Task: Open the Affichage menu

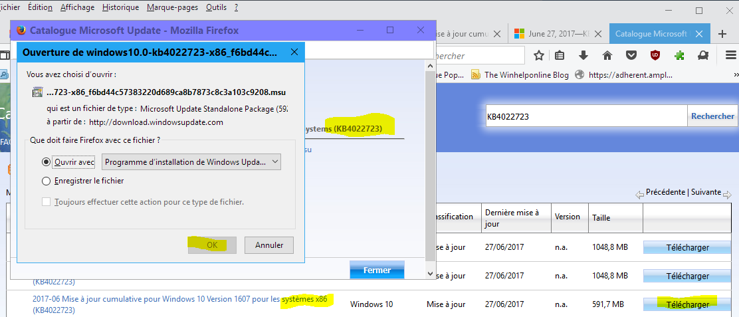Action: 77,7
